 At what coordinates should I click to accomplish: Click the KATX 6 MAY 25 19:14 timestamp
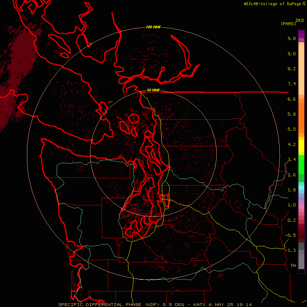click(222, 305)
